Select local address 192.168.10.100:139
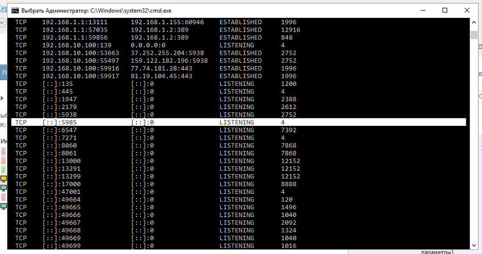Screen dimensions: 482x254 76,45
